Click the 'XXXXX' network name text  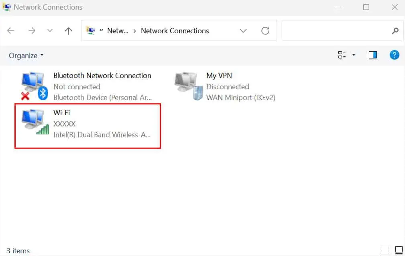click(x=64, y=124)
